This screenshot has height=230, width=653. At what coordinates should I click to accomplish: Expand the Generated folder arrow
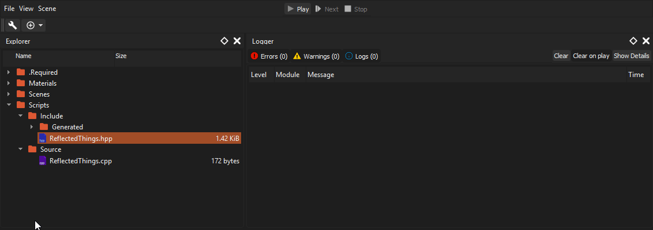32,127
